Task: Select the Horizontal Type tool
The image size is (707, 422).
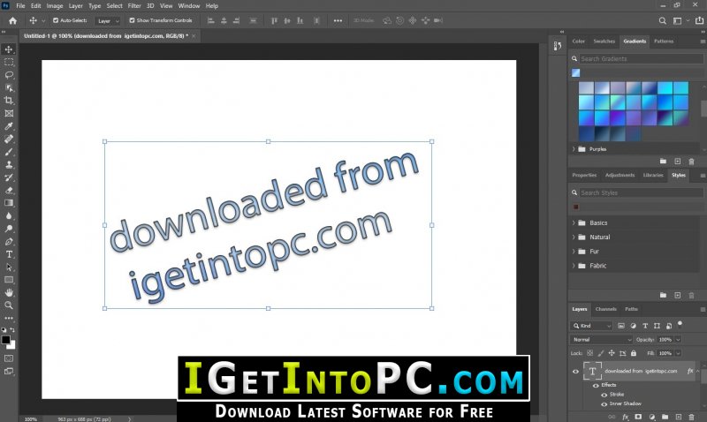Action: [9, 254]
